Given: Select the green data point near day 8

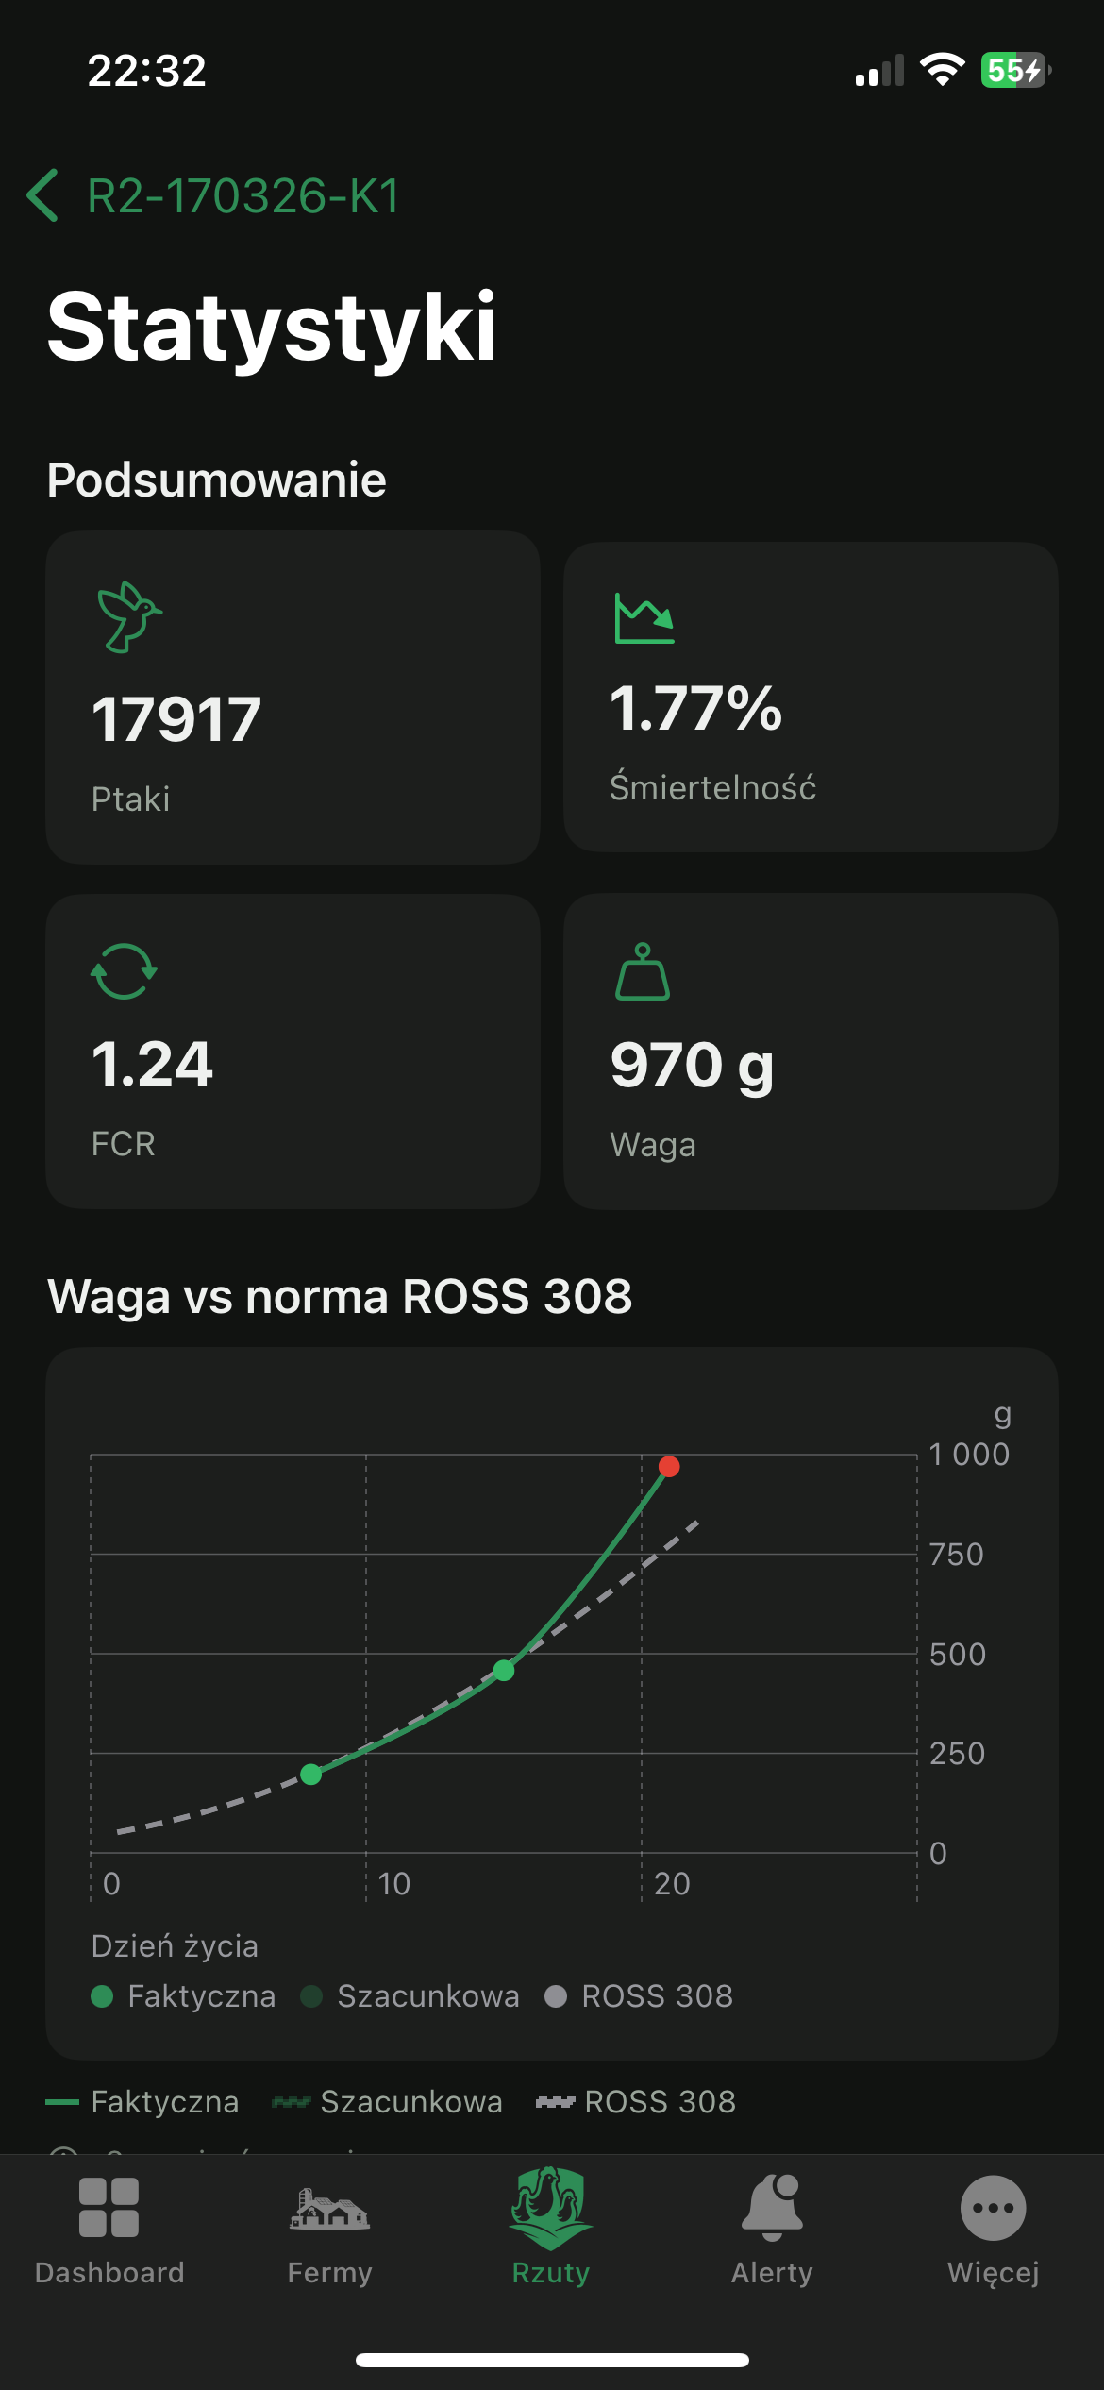Looking at the screenshot, I should tap(310, 1775).
